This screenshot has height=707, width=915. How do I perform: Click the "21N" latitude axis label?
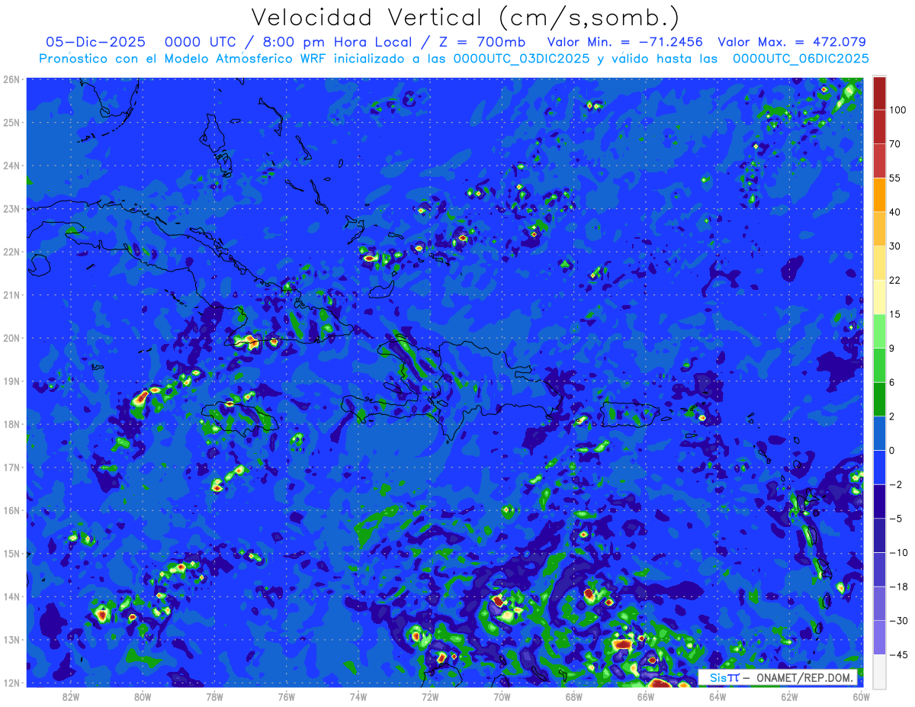point(11,294)
